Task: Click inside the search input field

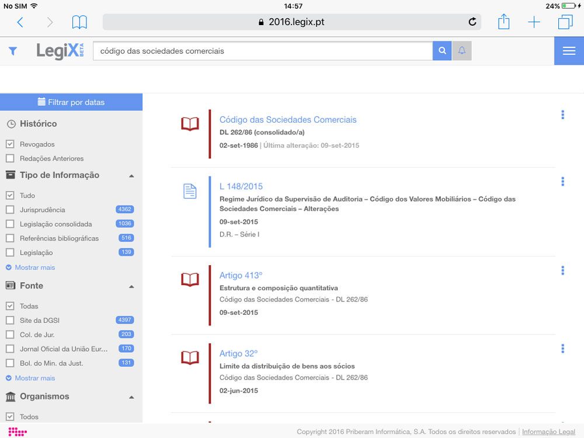Action: click(x=263, y=51)
